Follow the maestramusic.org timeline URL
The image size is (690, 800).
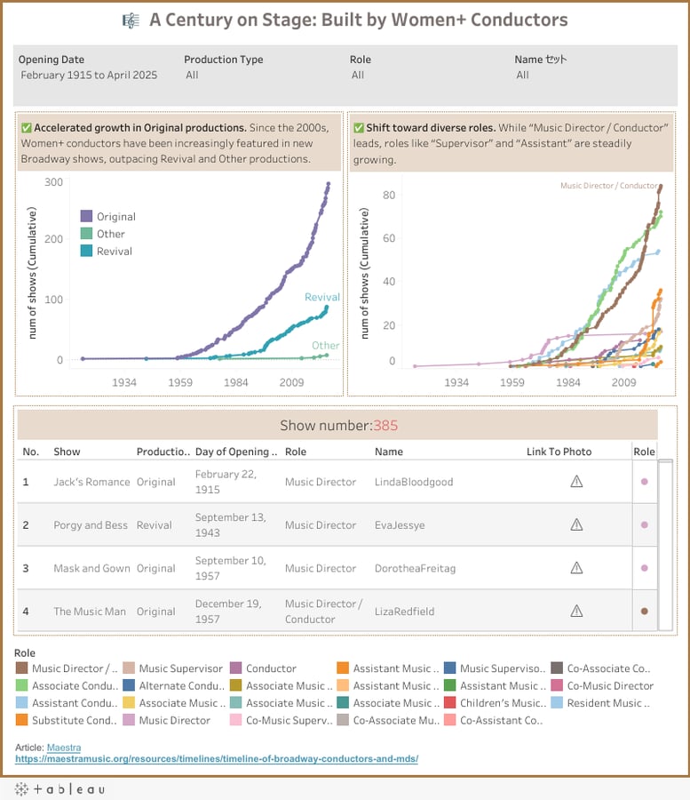pyautogui.click(x=217, y=759)
